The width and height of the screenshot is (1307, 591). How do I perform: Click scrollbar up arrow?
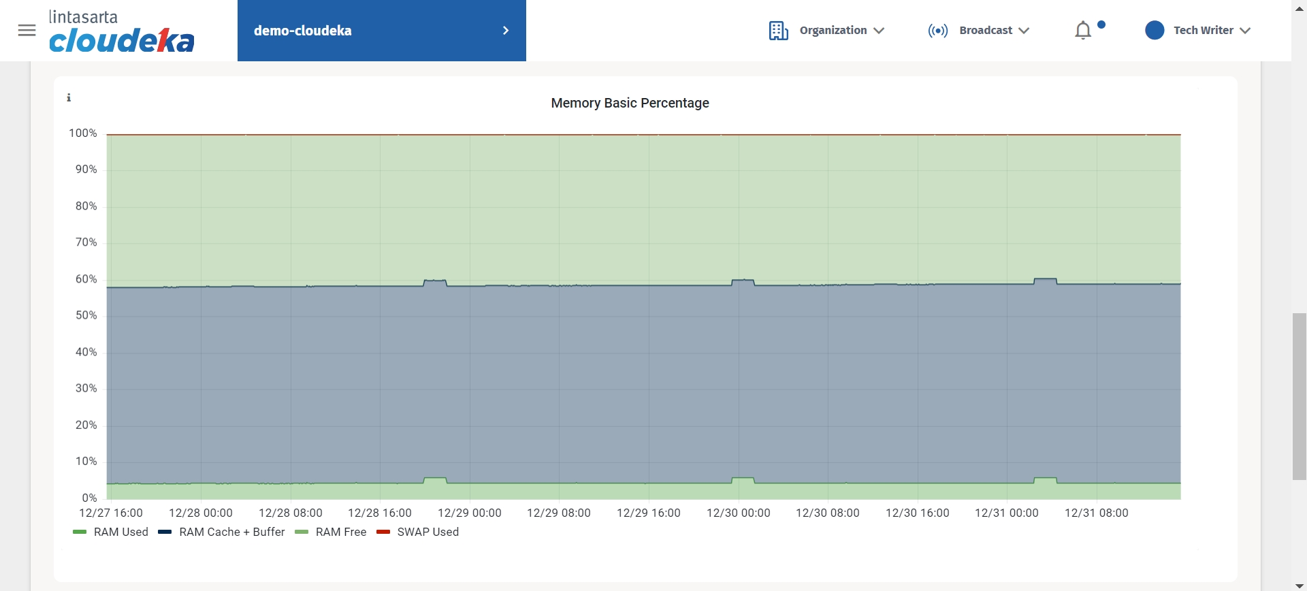[1299, 6]
